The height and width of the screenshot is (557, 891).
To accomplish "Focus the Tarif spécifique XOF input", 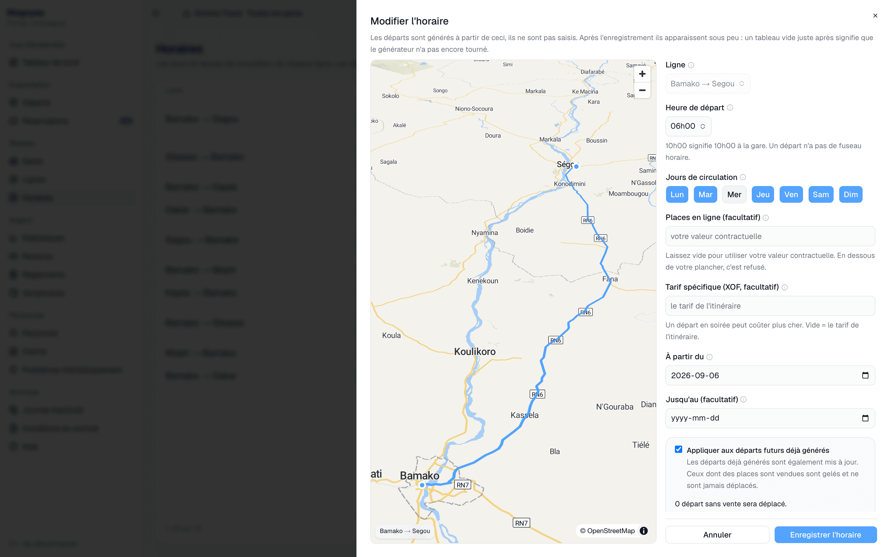I will (770, 306).
